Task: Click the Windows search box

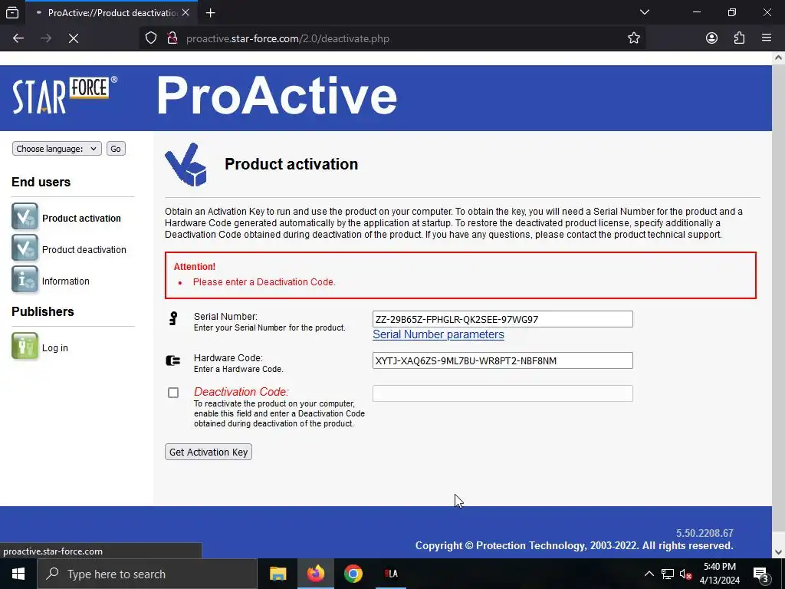Action: pyautogui.click(x=147, y=574)
